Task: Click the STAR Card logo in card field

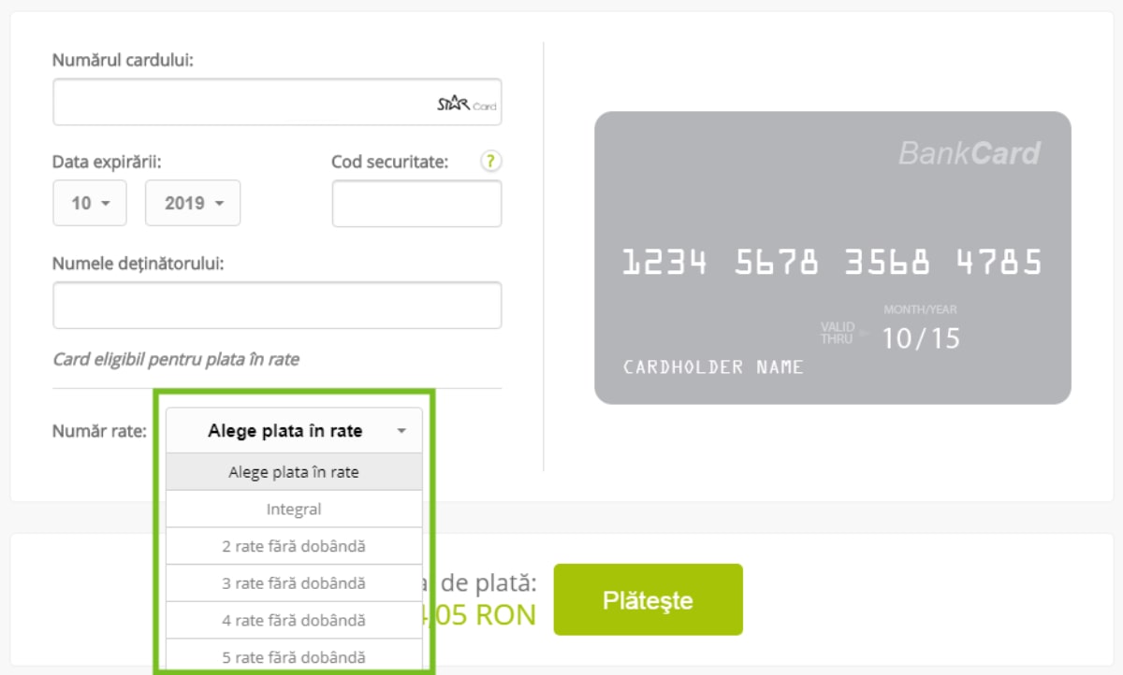Action: [x=466, y=105]
